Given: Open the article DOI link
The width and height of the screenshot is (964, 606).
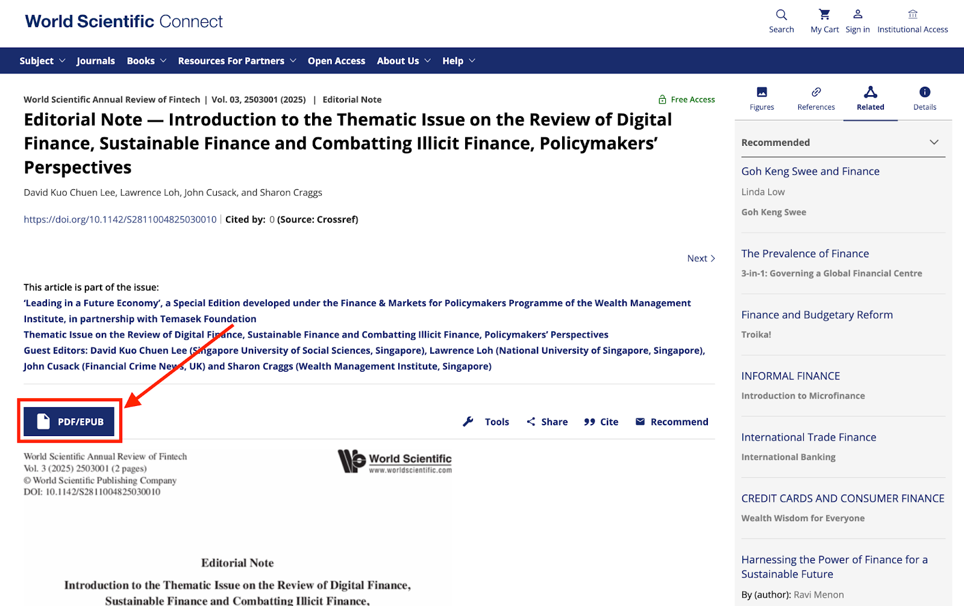Looking at the screenshot, I should pos(120,219).
